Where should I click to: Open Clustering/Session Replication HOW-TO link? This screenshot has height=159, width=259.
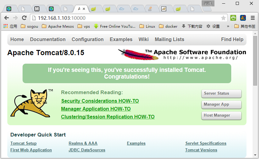tap(108, 117)
